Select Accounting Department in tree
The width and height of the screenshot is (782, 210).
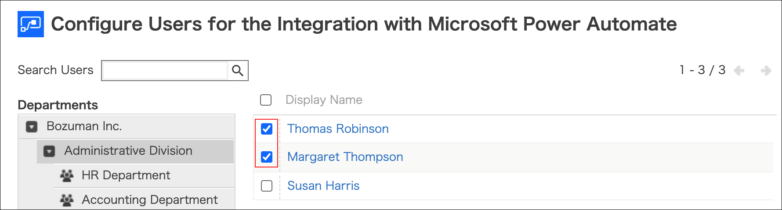149,200
